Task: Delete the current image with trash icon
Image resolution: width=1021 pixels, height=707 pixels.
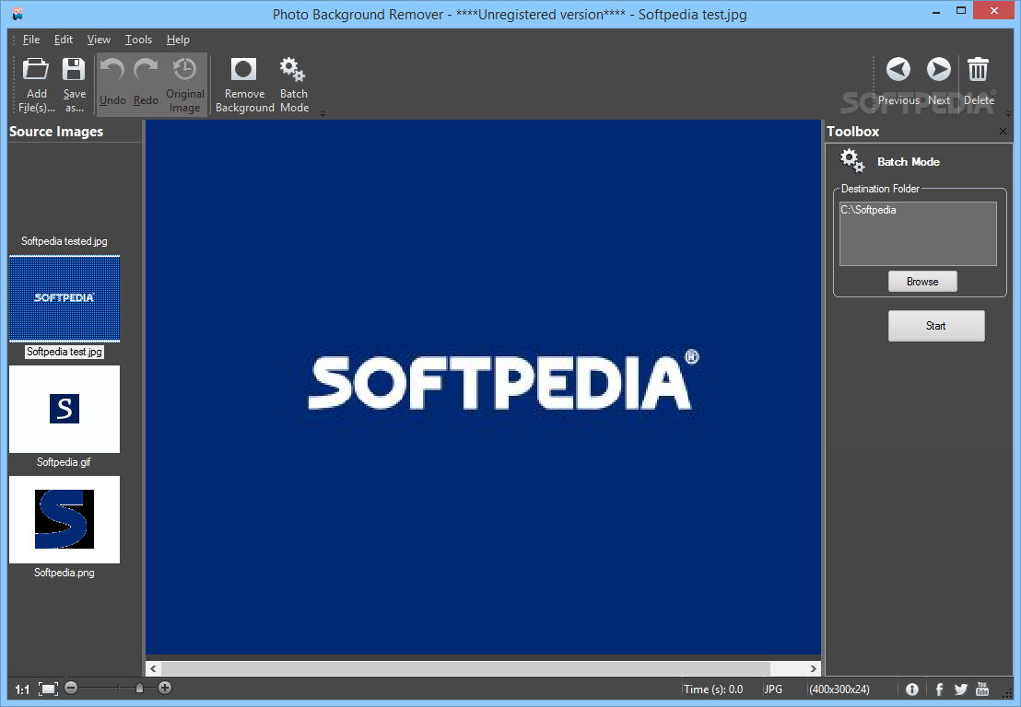Action: pos(979,81)
